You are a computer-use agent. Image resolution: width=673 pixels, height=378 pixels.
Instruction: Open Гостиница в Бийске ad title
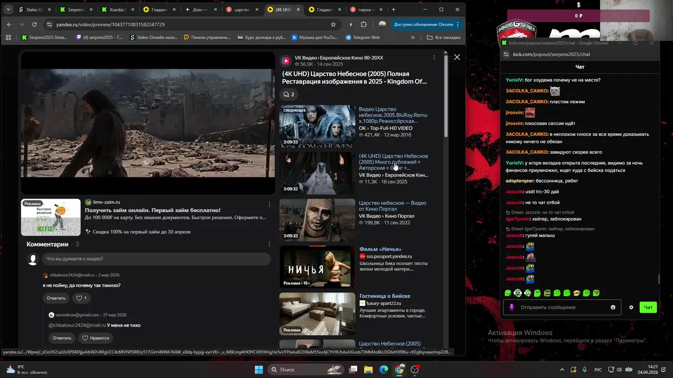click(385, 296)
